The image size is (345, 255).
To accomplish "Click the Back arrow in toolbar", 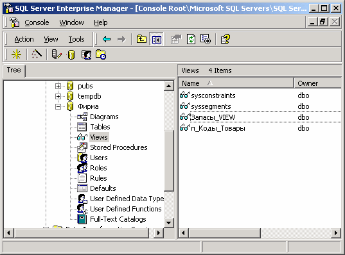I will point(107,39).
